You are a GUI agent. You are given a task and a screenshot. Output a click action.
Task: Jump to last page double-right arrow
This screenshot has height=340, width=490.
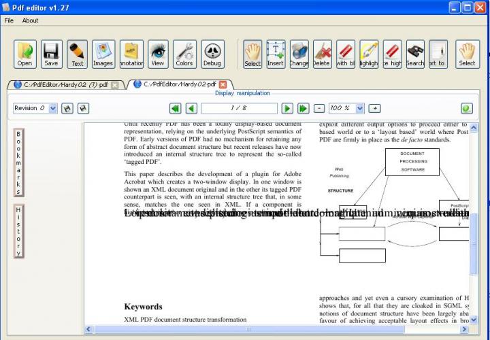pos(303,108)
